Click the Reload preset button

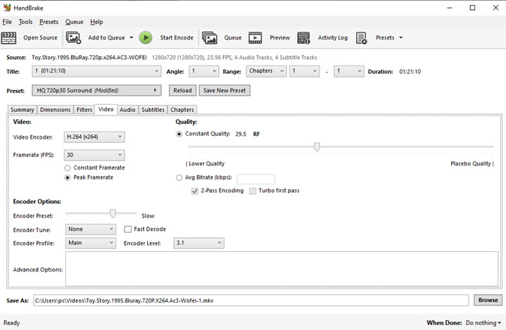[183, 90]
